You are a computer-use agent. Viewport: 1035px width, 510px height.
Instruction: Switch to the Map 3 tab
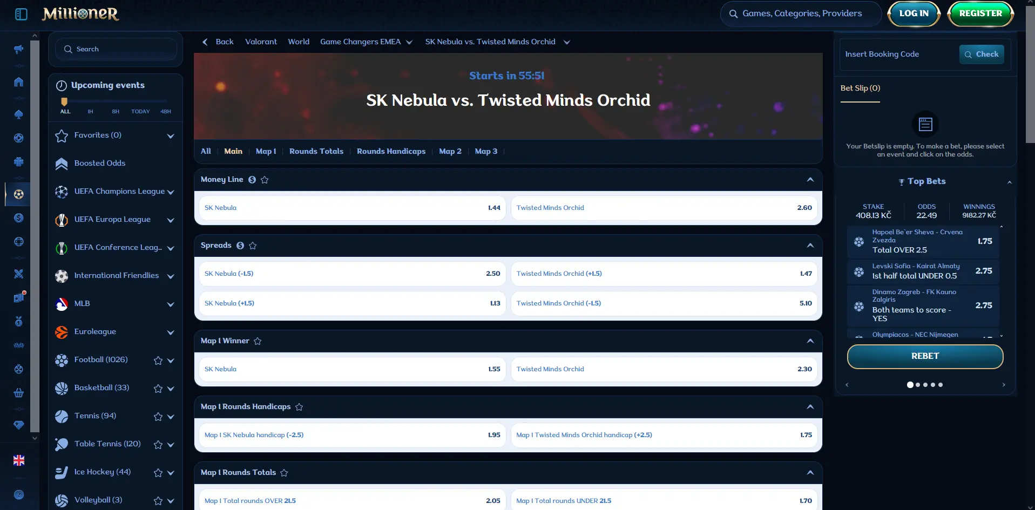tap(486, 151)
